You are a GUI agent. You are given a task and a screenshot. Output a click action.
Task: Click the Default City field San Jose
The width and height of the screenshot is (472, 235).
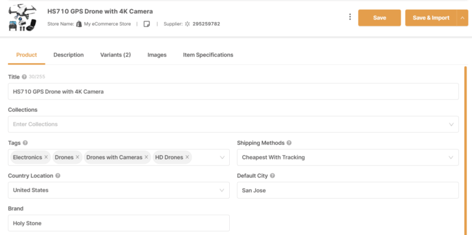click(348, 190)
